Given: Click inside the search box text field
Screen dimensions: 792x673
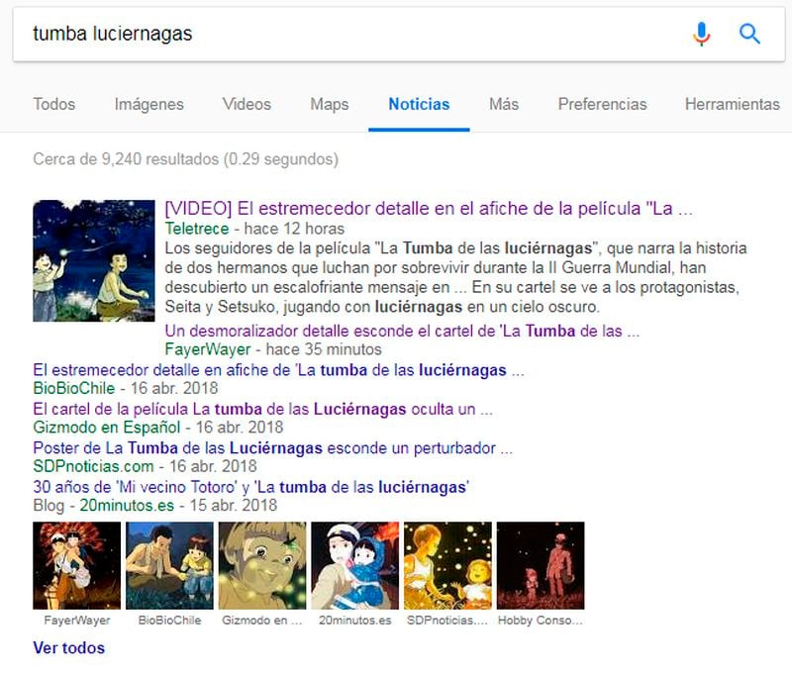Looking at the screenshot, I should (x=353, y=34).
